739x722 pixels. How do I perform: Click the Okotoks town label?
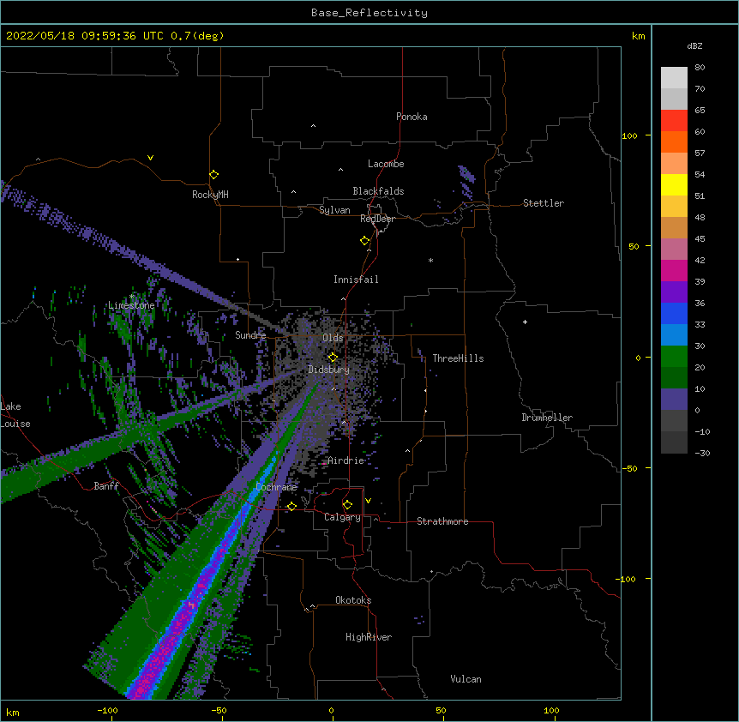[353, 600]
